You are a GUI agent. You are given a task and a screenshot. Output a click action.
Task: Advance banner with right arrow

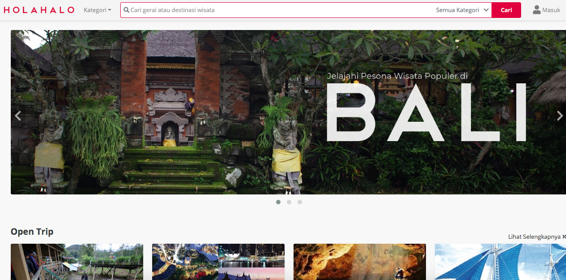[560, 116]
